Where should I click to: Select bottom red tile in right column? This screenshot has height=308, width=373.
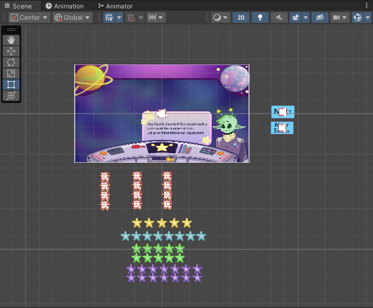pos(167,204)
